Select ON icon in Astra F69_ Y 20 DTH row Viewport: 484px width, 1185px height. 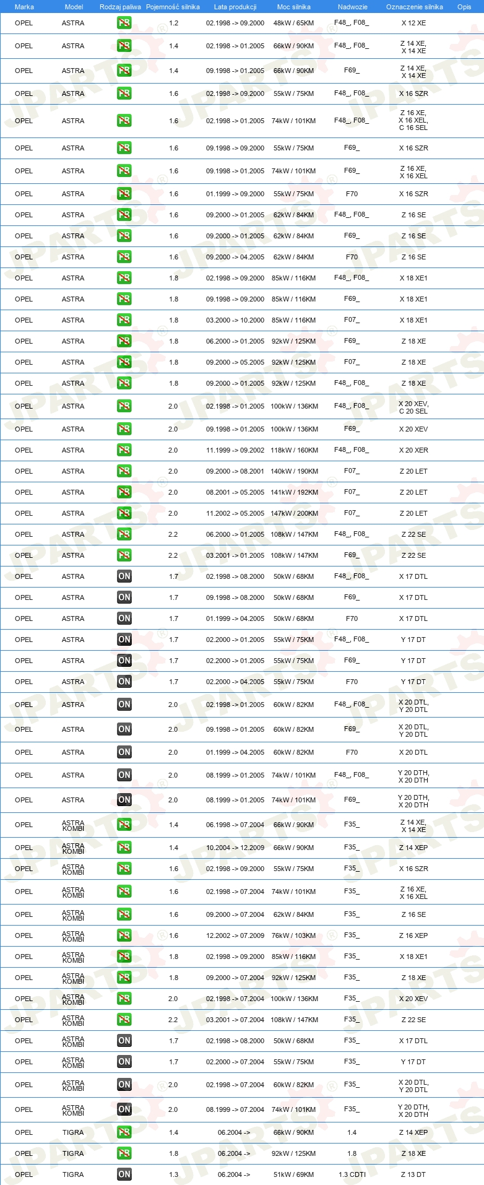coord(124,800)
